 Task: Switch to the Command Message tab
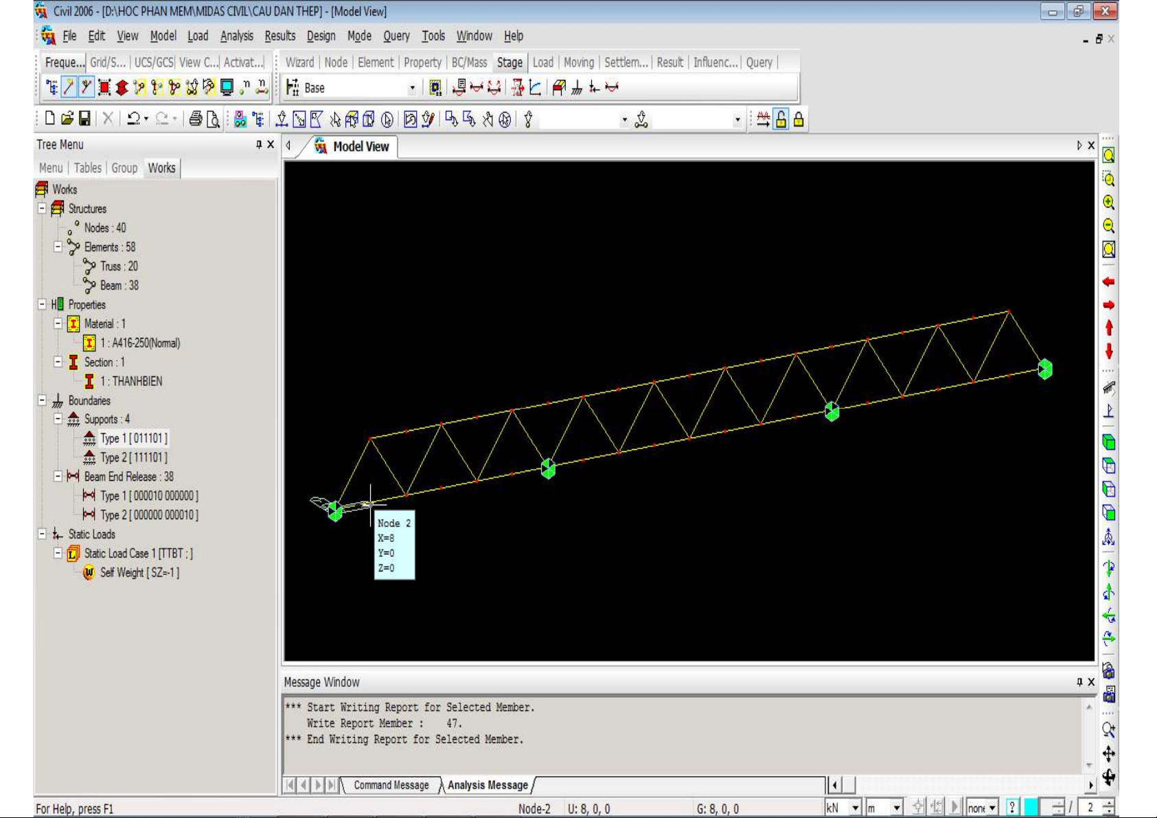391,785
